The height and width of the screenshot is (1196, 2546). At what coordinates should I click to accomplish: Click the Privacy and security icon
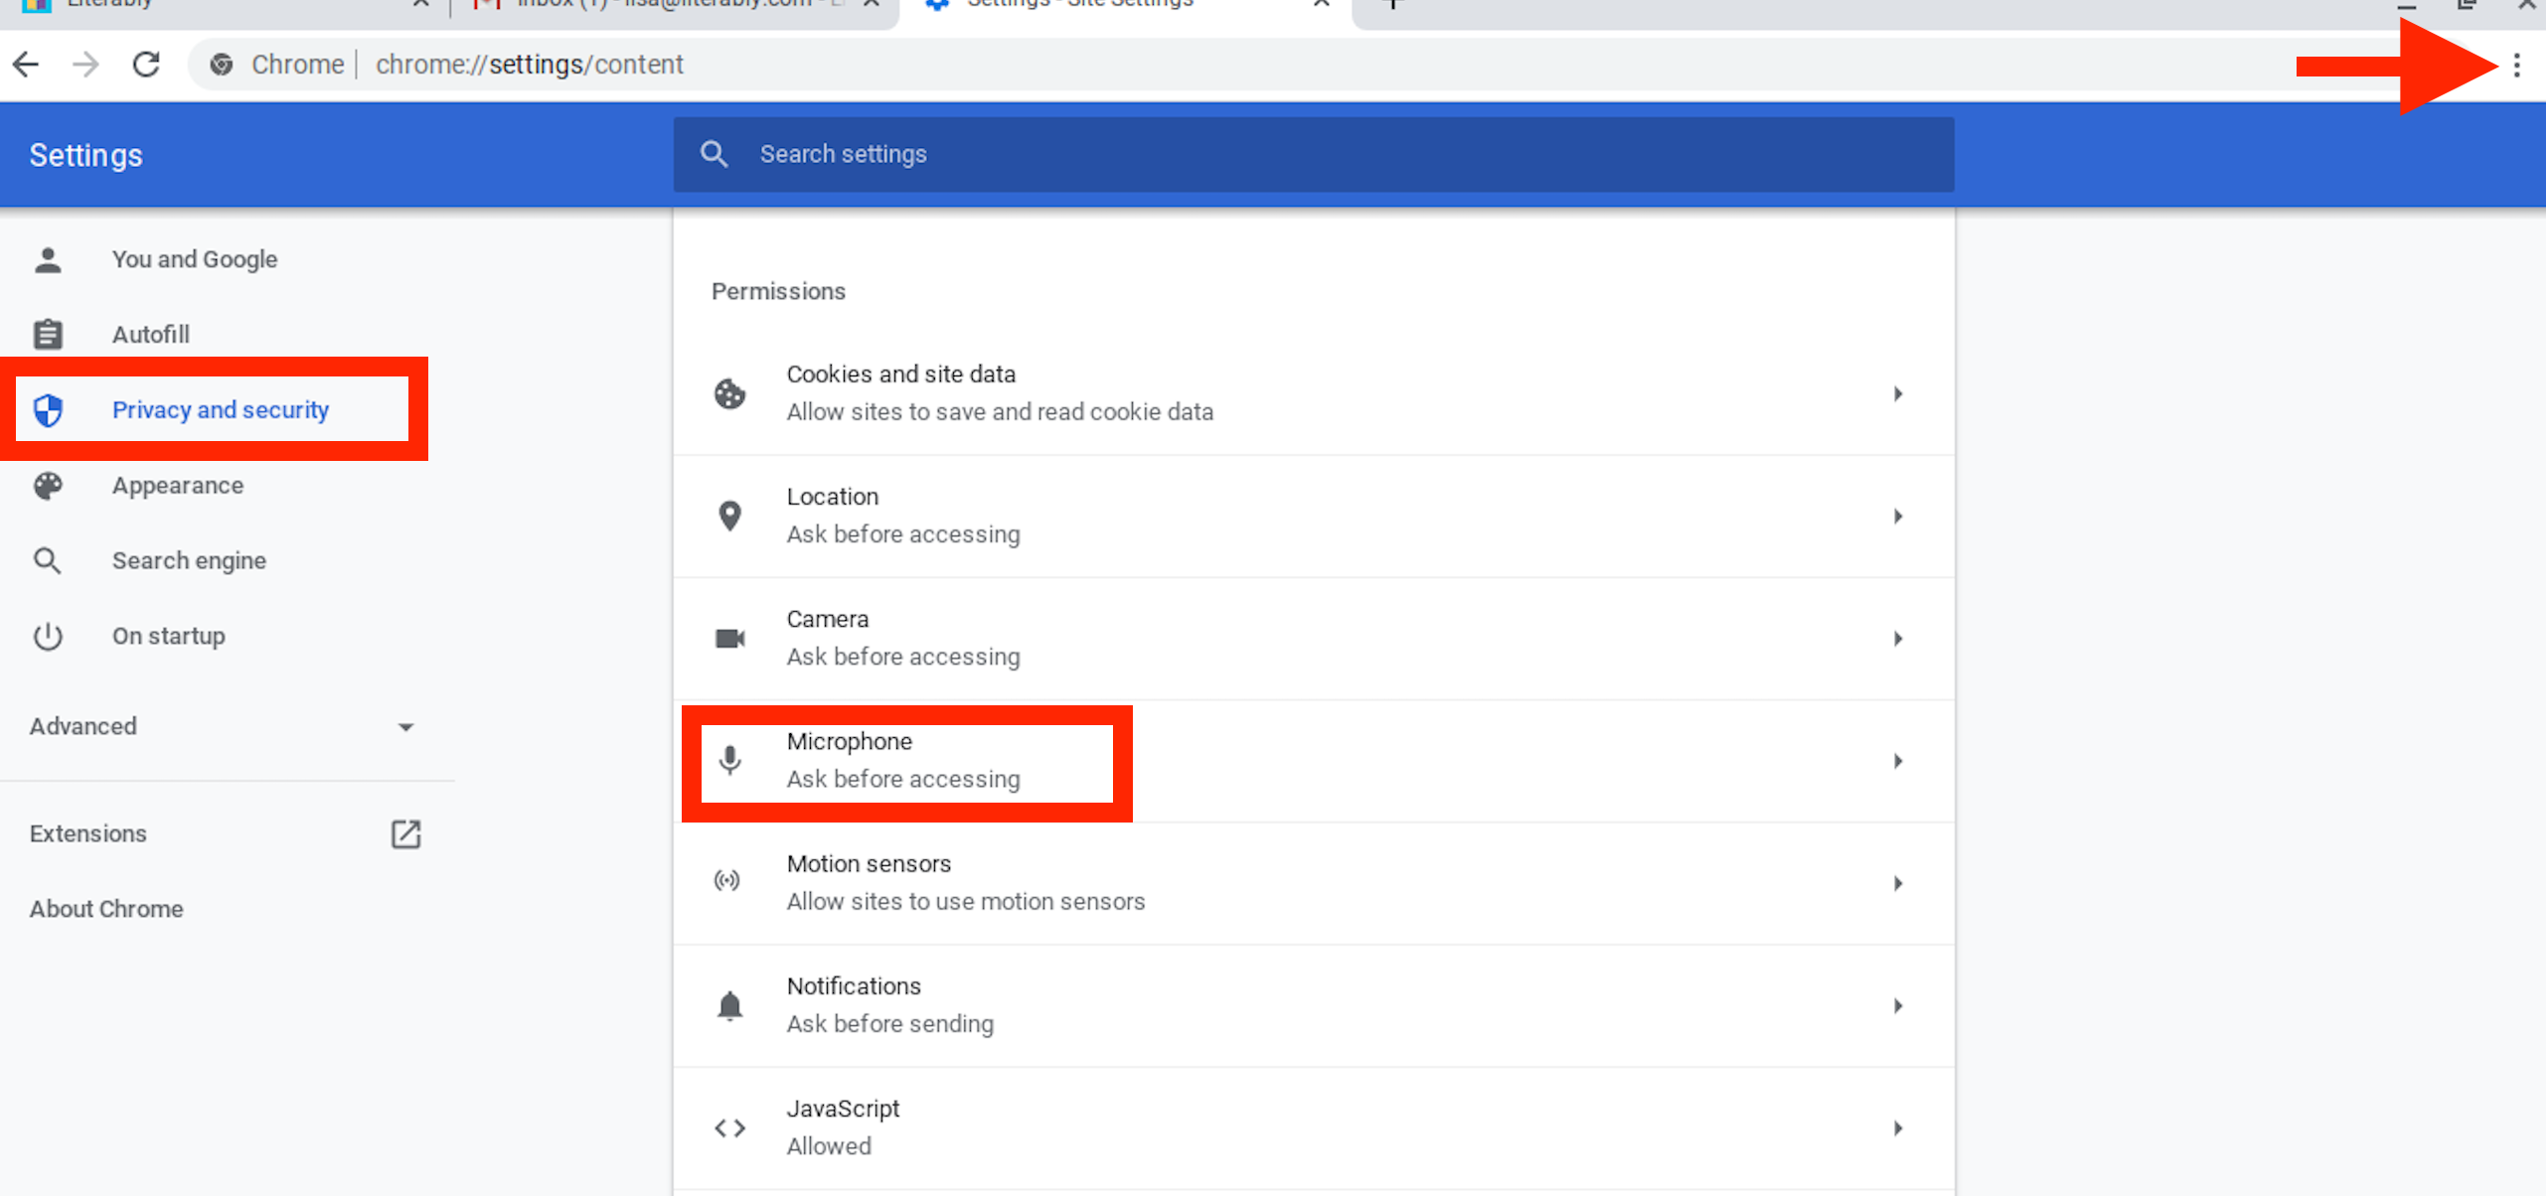click(x=49, y=409)
